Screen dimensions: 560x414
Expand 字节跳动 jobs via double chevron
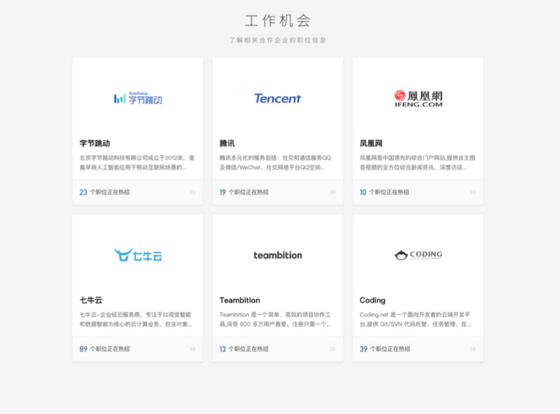coord(192,193)
